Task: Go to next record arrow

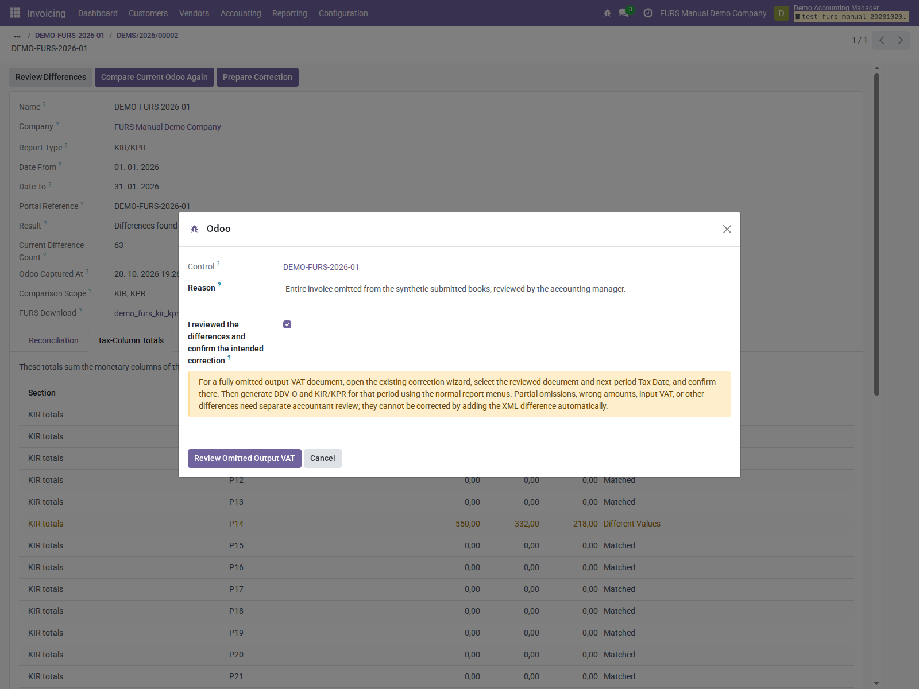Action: [901, 40]
